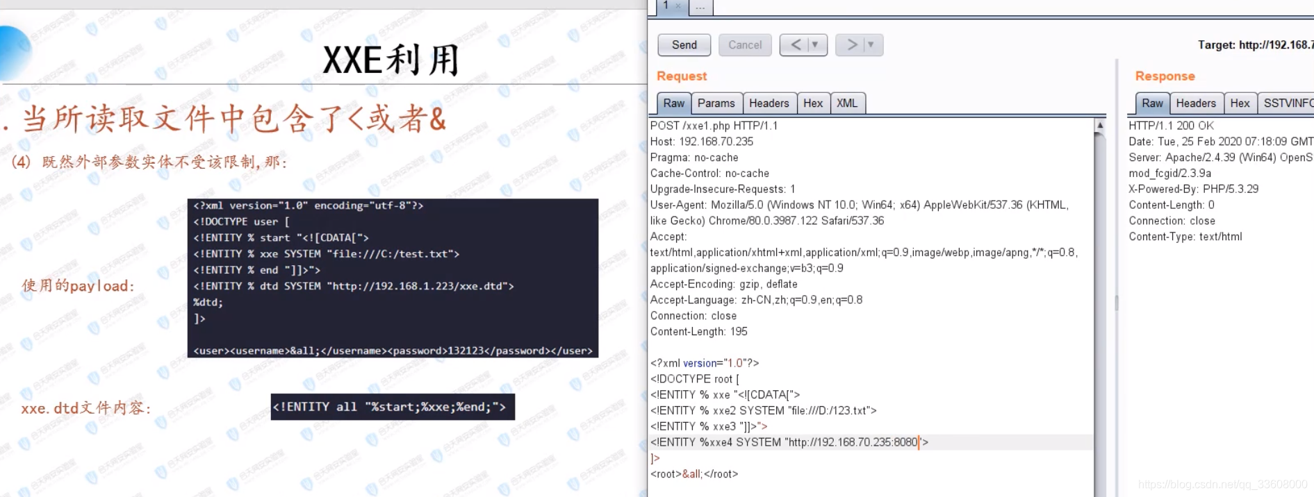1314x497 pixels.
Task: Click the Send button
Action: coord(684,45)
